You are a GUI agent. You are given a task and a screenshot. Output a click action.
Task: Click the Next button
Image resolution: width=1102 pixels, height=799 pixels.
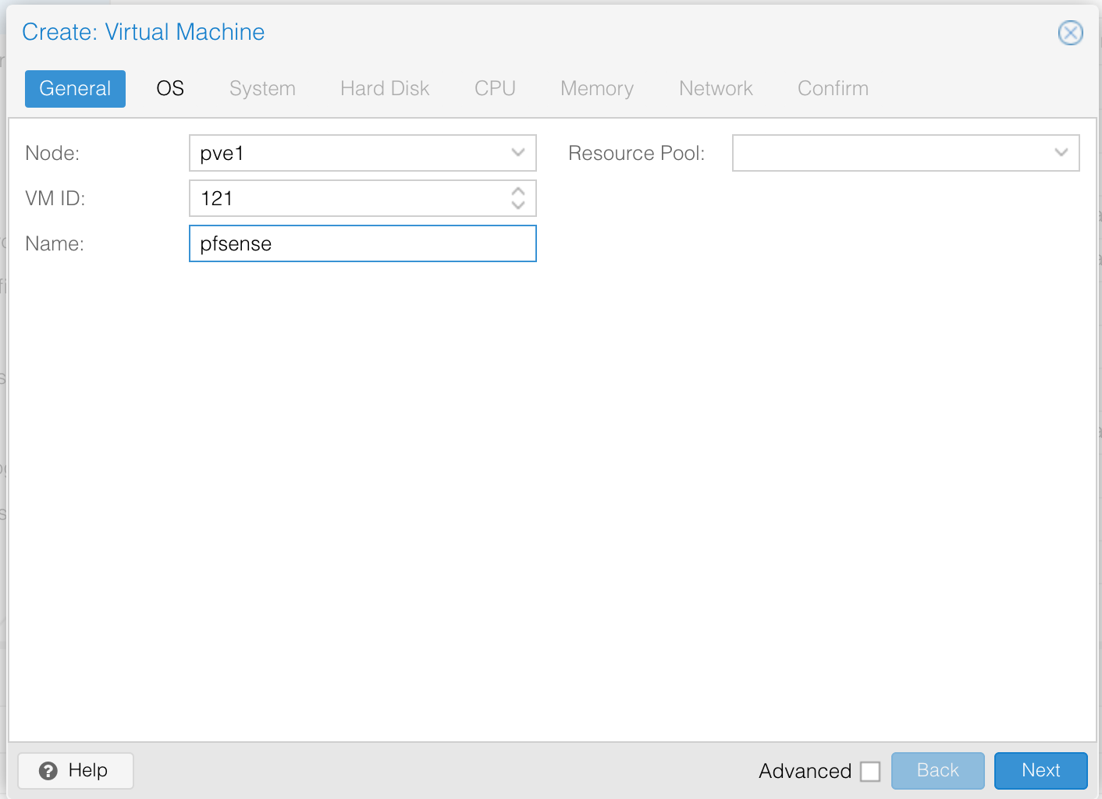(1040, 770)
